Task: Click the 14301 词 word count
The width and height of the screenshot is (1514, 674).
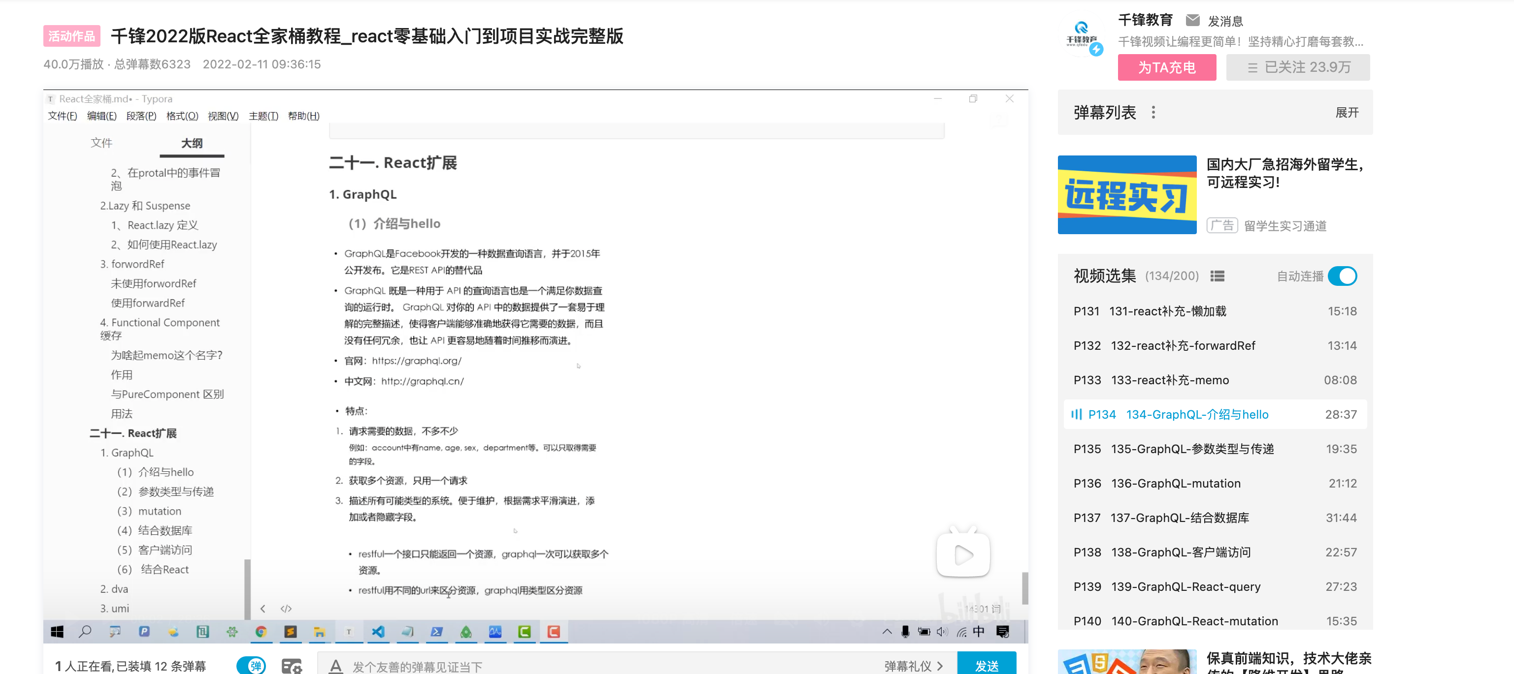Action: tap(983, 609)
